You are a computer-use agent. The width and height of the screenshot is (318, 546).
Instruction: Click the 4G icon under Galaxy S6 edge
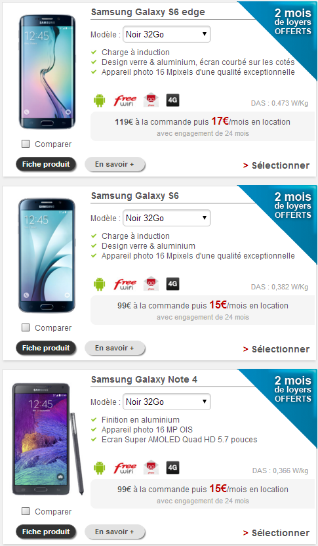tap(172, 100)
